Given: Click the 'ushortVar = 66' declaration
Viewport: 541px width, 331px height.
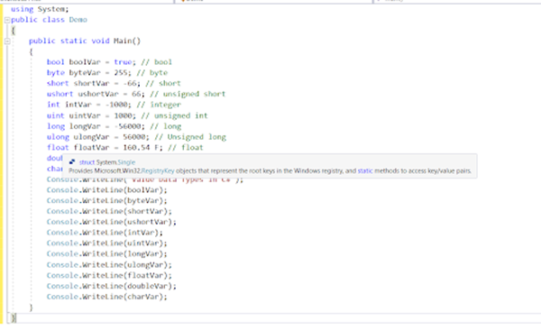Looking at the screenshot, I should (109, 94).
